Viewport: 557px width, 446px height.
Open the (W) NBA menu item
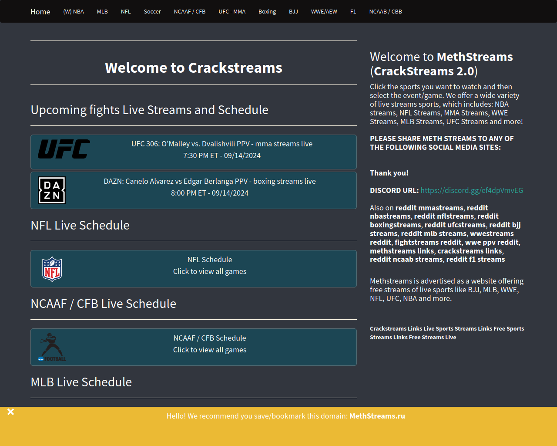coord(74,12)
